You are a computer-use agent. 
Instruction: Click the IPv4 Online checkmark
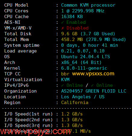click(x=62, y=85)
